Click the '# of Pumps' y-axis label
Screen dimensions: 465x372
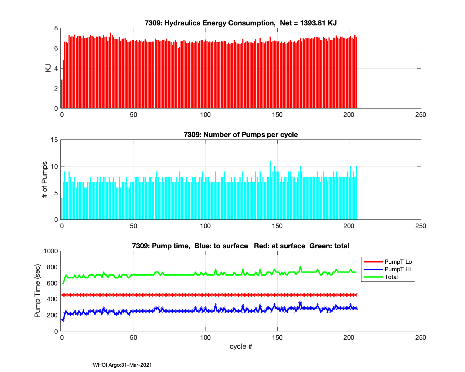[45, 180]
